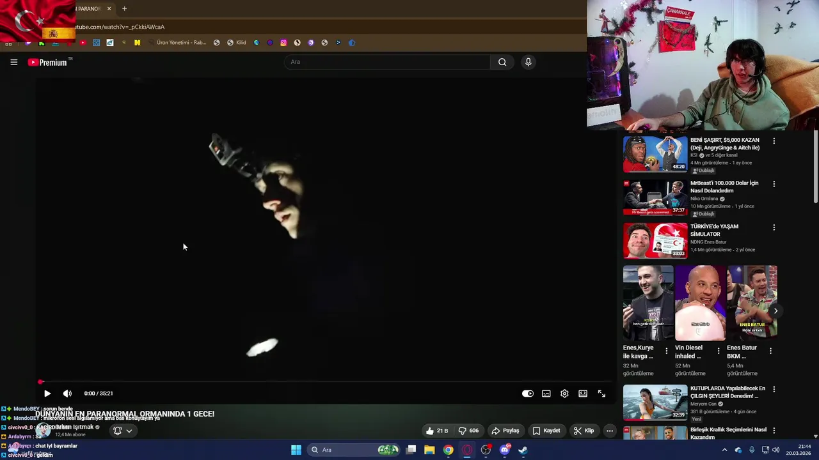Switch to theater mode view
Viewport: 819px width, 460px height.
tap(583, 394)
